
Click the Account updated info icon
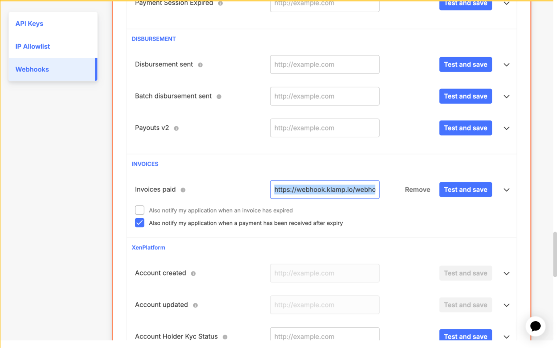click(195, 305)
